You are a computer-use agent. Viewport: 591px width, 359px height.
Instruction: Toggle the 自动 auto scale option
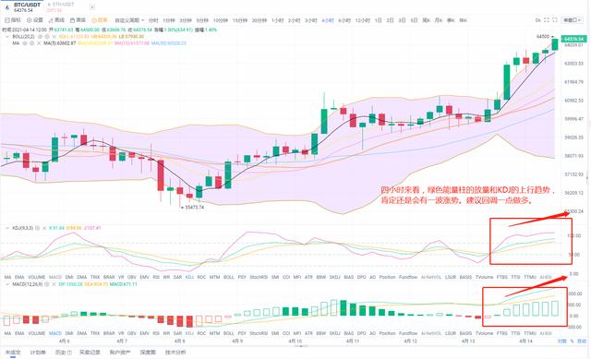(x=582, y=341)
